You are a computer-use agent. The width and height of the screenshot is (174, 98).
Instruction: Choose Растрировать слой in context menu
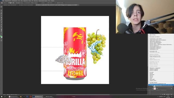point(153,51)
